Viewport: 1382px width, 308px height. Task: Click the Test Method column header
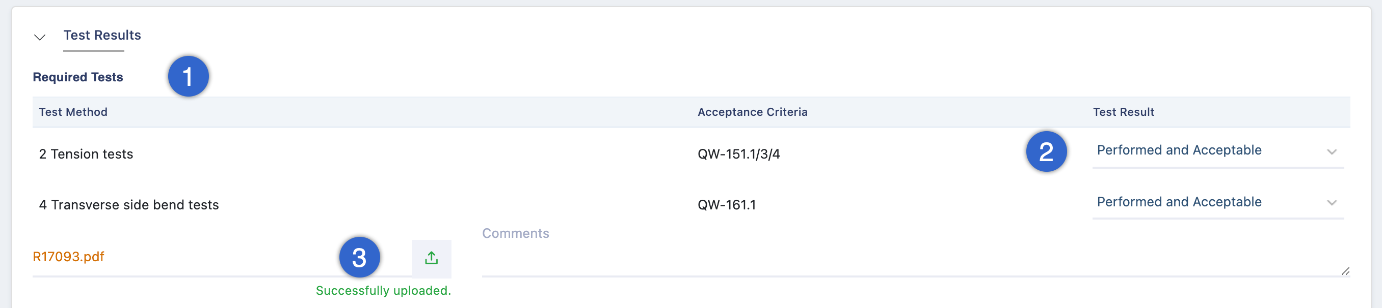tap(73, 112)
